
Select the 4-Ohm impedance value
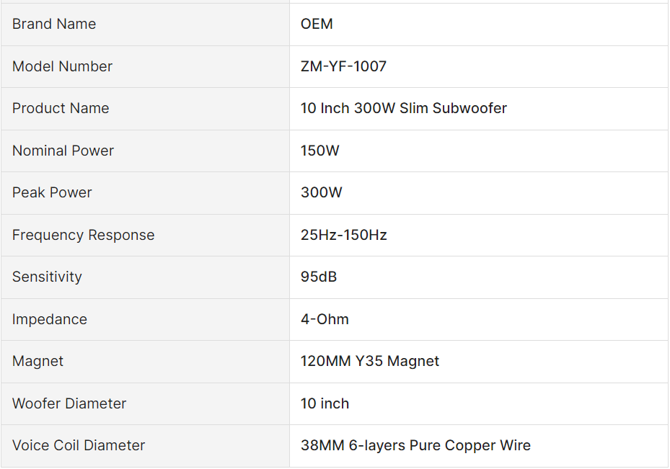point(325,319)
